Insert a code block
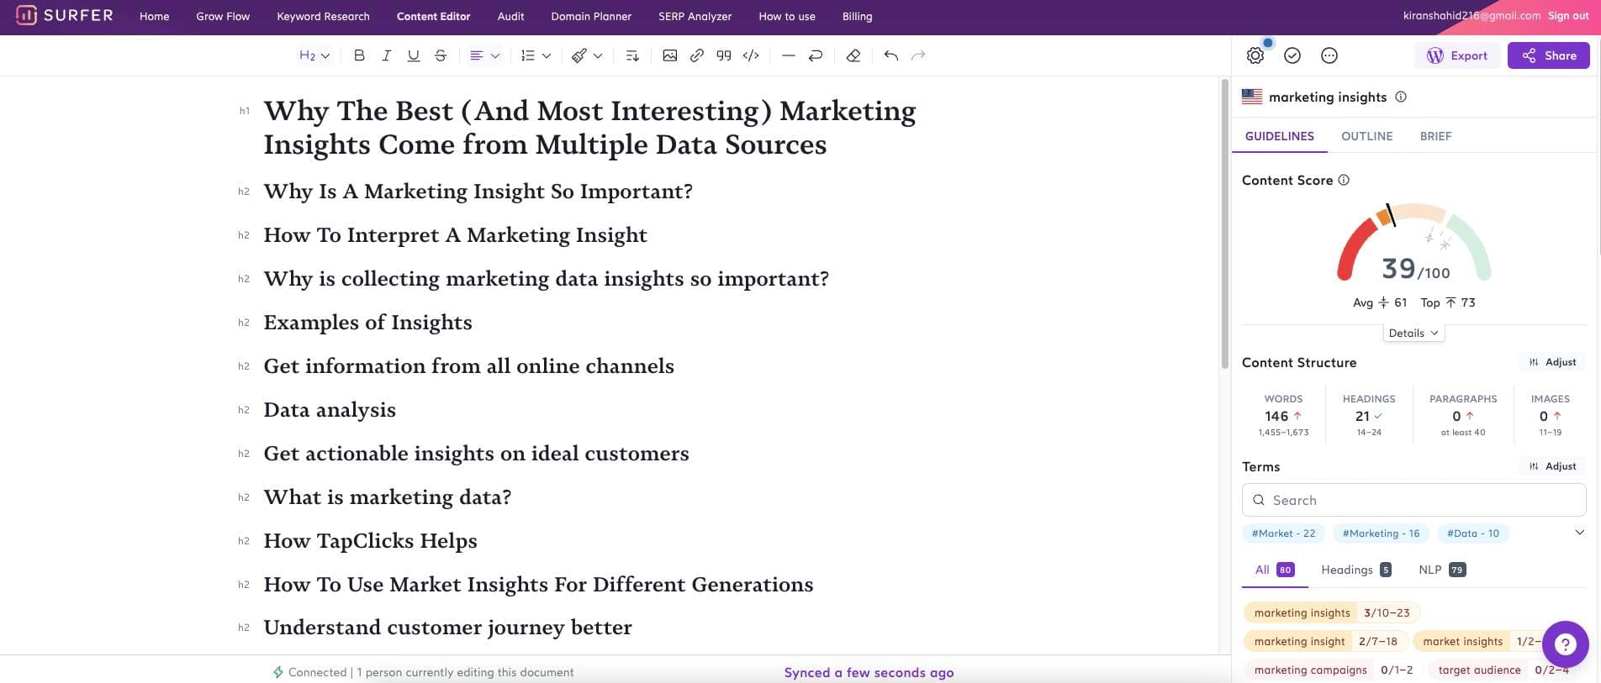Viewport: 1601px width, 683px height. coord(751,55)
